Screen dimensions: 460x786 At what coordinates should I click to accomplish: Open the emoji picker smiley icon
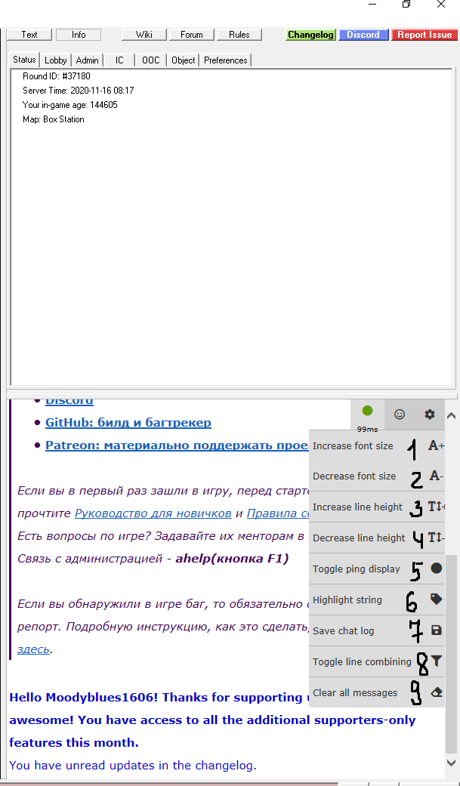pyautogui.click(x=400, y=414)
